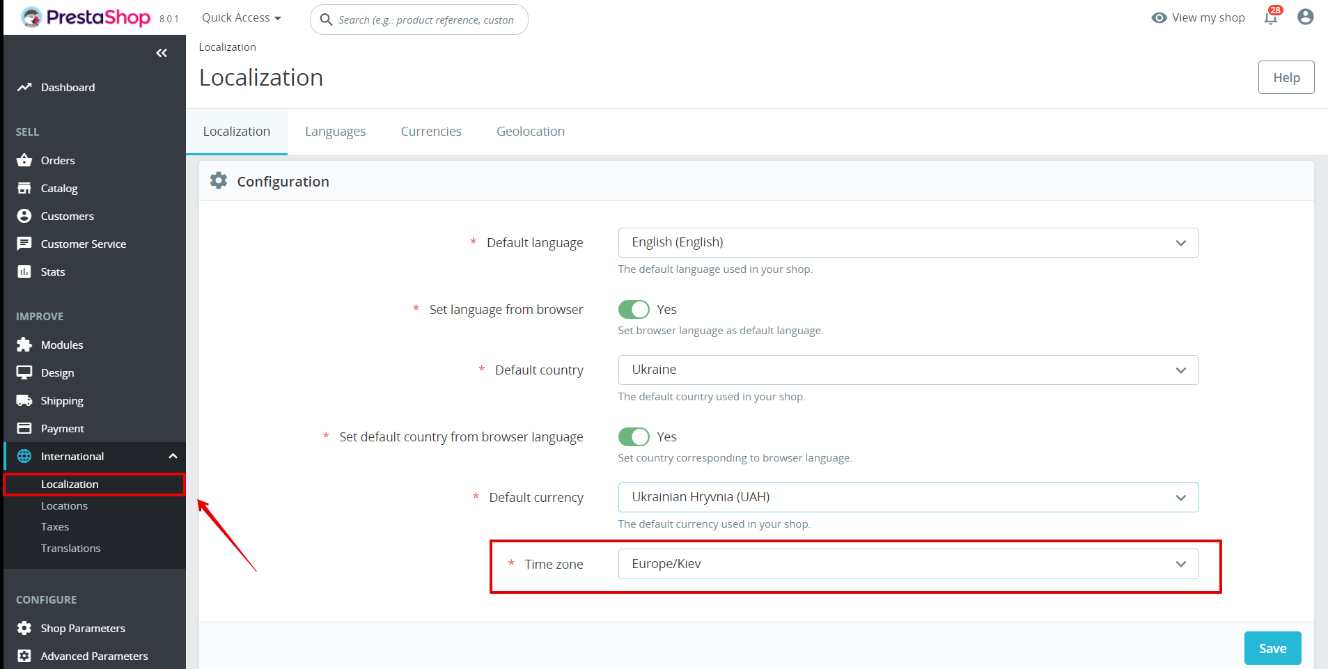Switch to the Geolocation tab
The width and height of the screenshot is (1328, 669).
tap(531, 132)
